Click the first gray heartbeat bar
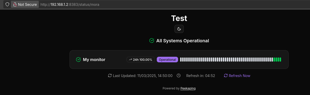The image size is (310, 95). (181, 60)
